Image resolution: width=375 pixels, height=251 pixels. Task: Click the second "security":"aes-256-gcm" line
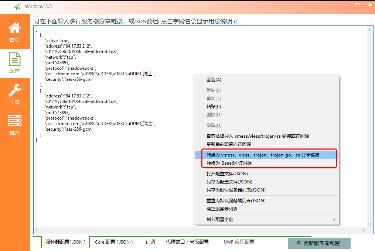pos(69,129)
